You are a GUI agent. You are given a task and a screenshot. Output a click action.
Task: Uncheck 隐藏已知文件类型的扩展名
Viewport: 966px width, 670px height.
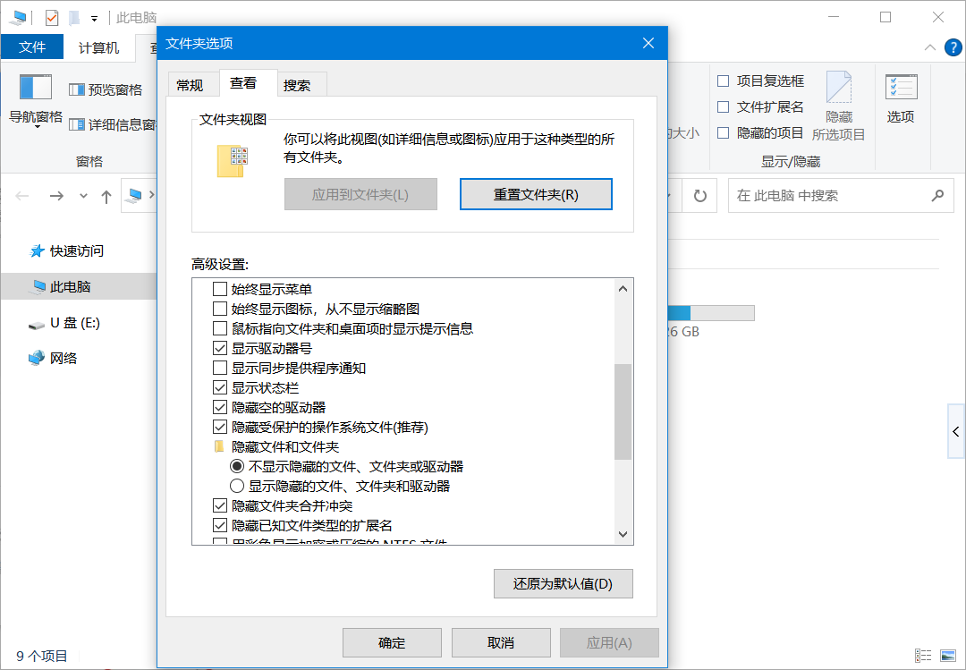pos(220,526)
